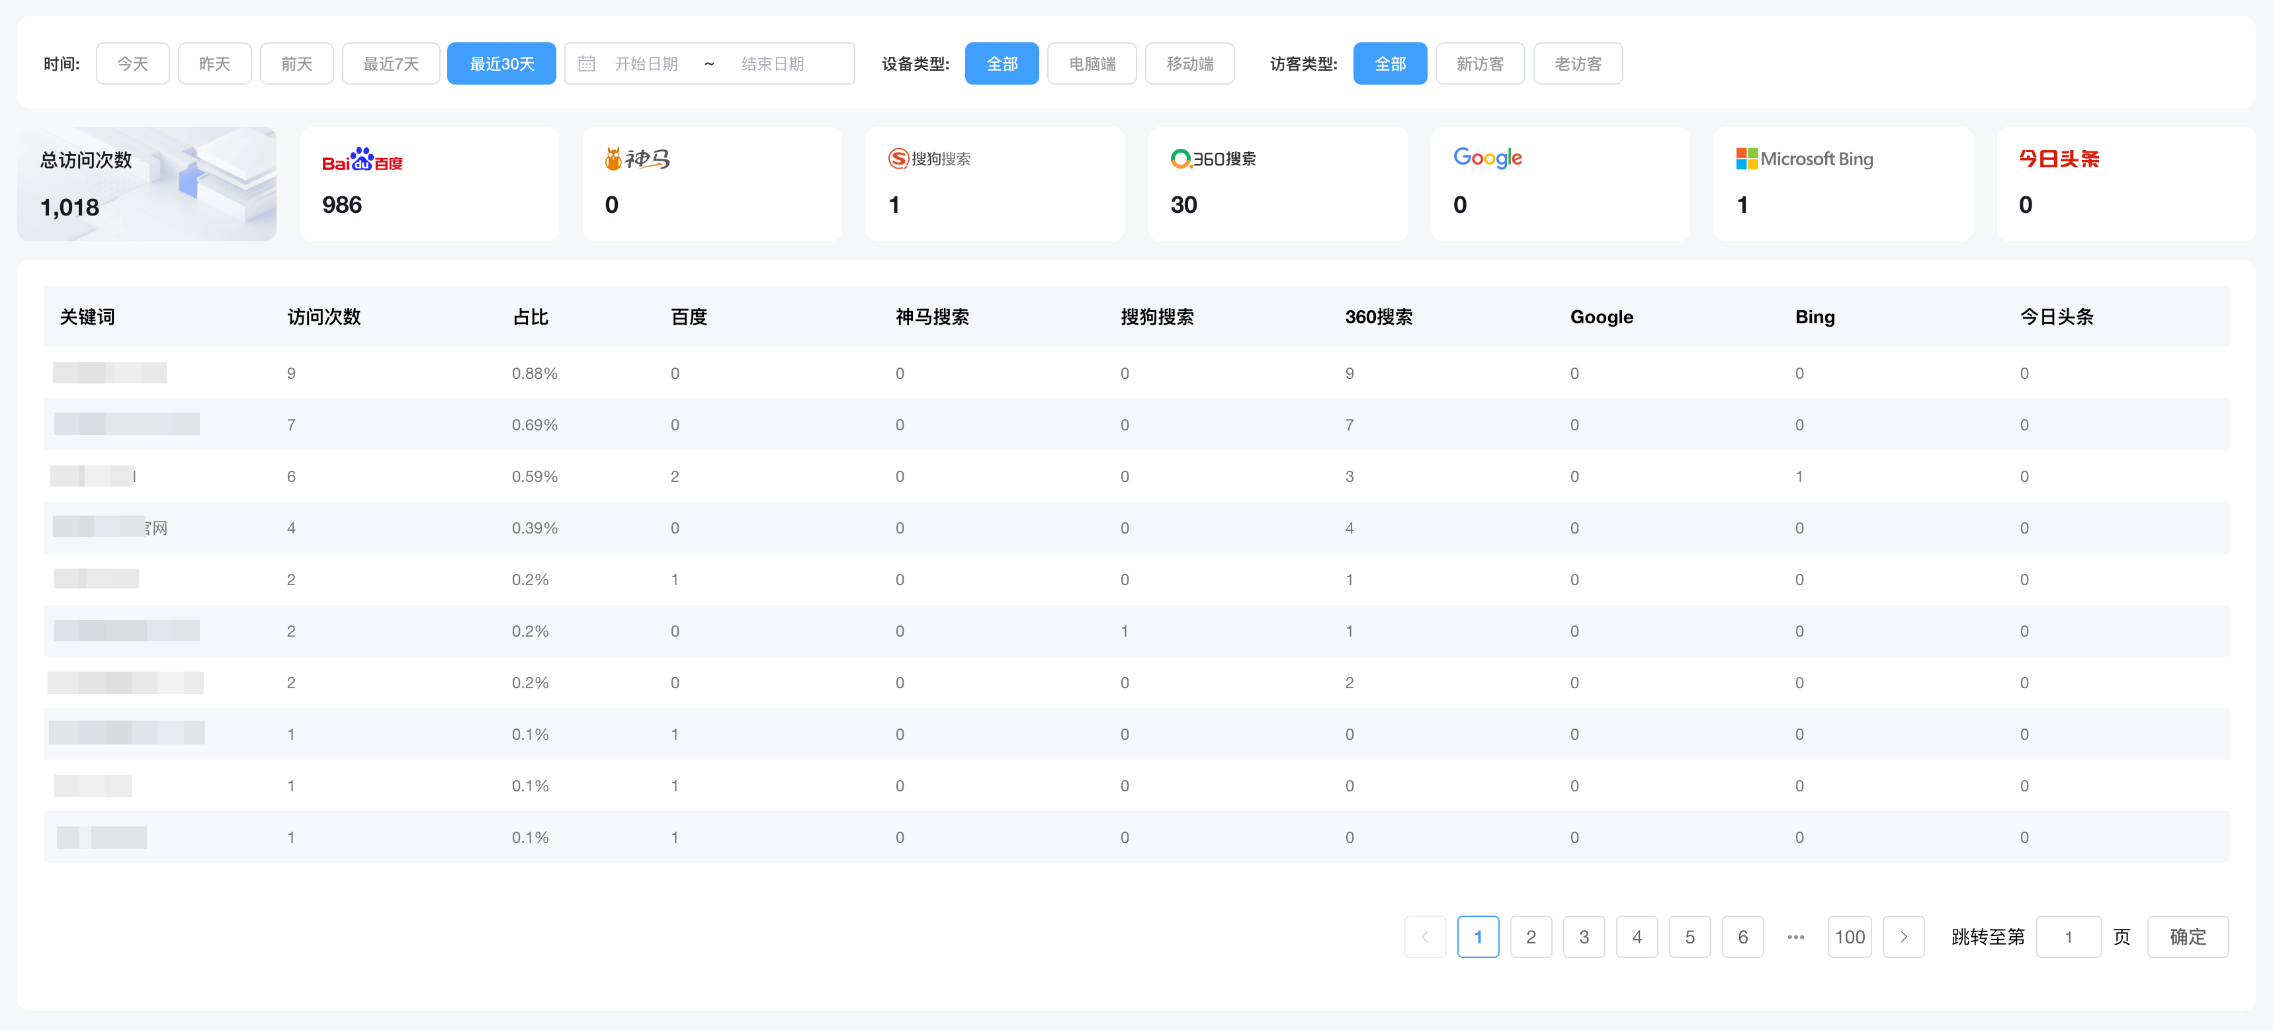Open the 结束日期 end date field
This screenshot has width=2273, height=1030.
(773, 63)
